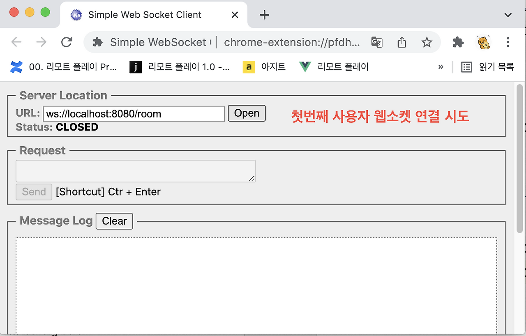Clear the Message Log
Screen dimensions: 526x336
(x=114, y=221)
